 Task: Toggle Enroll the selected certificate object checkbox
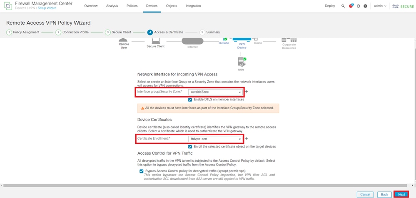190,146
